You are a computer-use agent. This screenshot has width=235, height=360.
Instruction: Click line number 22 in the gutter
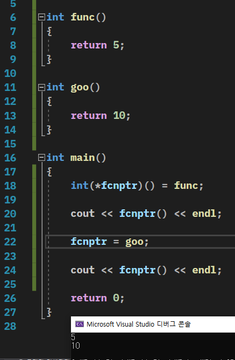(10, 242)
